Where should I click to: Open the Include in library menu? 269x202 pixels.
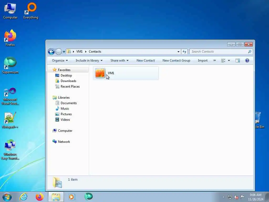click(x=89, y=60)
